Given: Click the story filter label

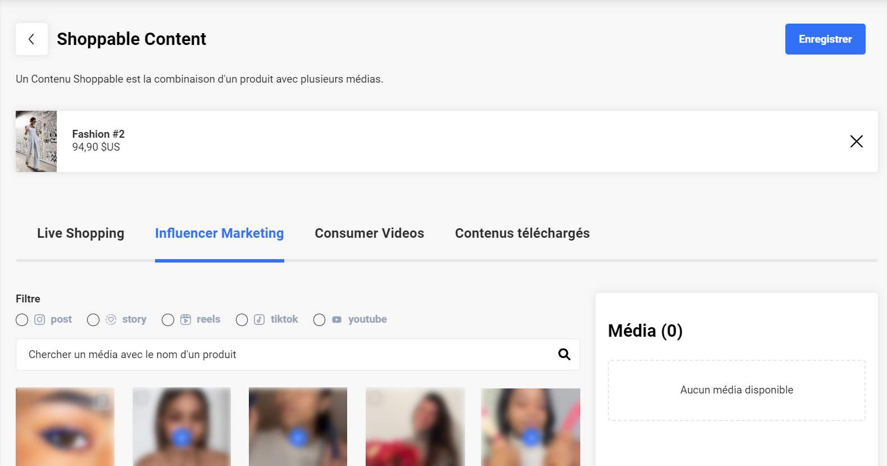Looking at the screenshot, I should click(134, 319).
